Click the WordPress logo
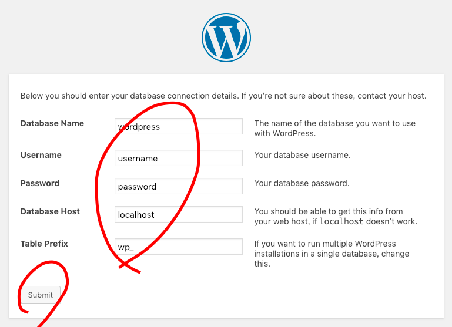The image size is (452, 327). 226,38
